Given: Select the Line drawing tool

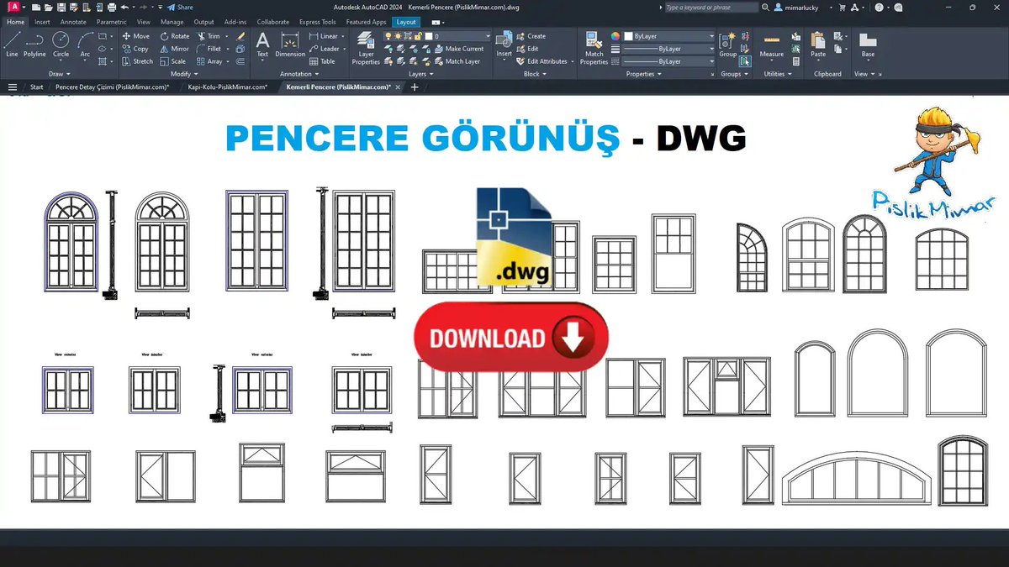Looking at the screenshot, I should (12, 45).
